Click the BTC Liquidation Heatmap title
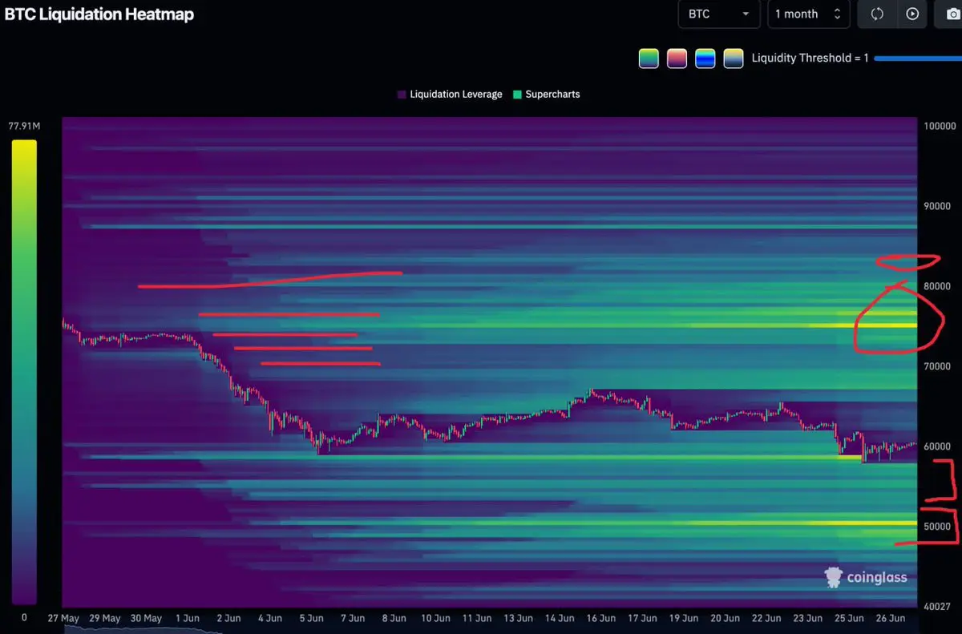The height and width of the screenshot is (634, 962). point(99,14)
